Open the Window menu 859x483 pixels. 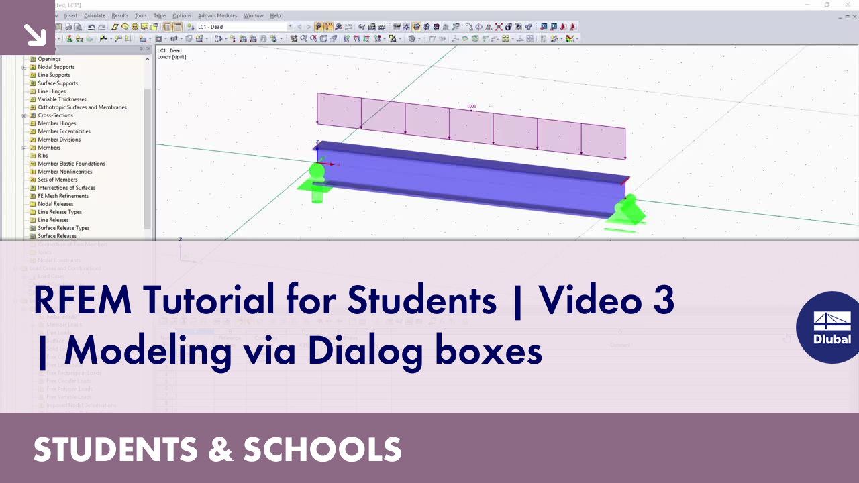[x=253, y=15]
